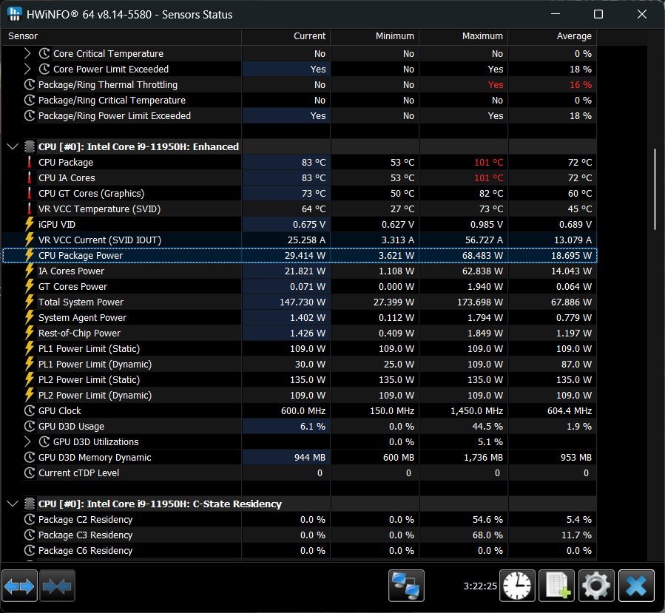Image resolution: width=665 pixels, height=613 pixels.
Task: Click the lightning icon beside Rest-of-Chip Power
Action: point(30,333)
